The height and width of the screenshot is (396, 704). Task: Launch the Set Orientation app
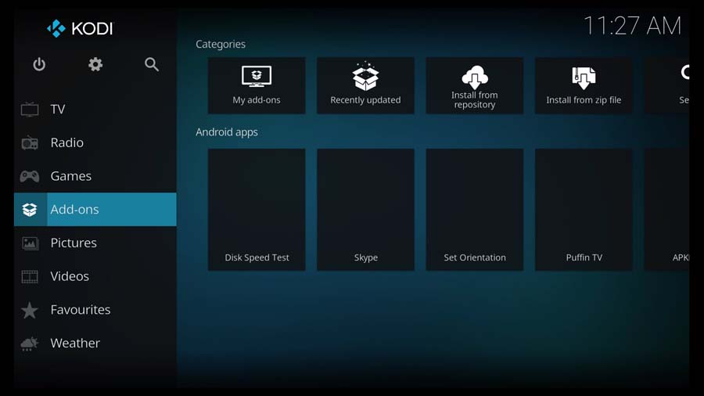click(475, 210)
